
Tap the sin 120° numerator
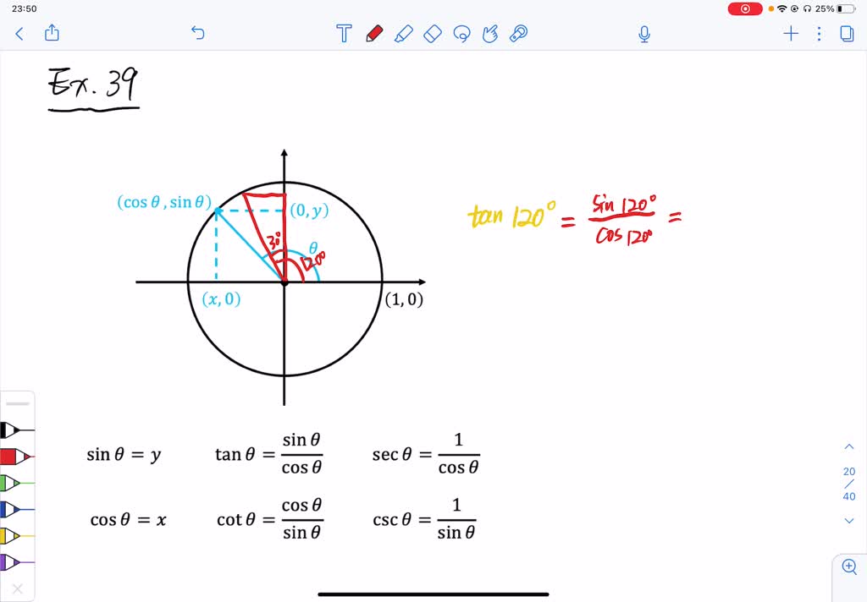click(x=624, y=205)
